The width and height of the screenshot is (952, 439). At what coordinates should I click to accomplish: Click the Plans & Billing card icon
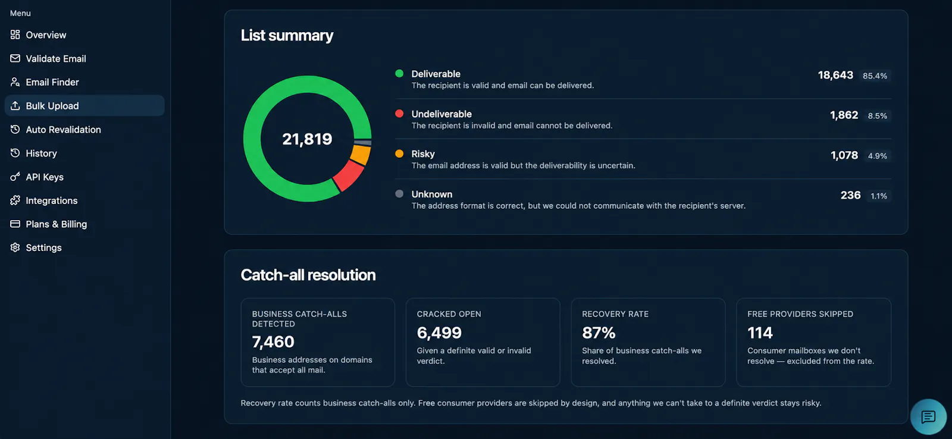15,224
